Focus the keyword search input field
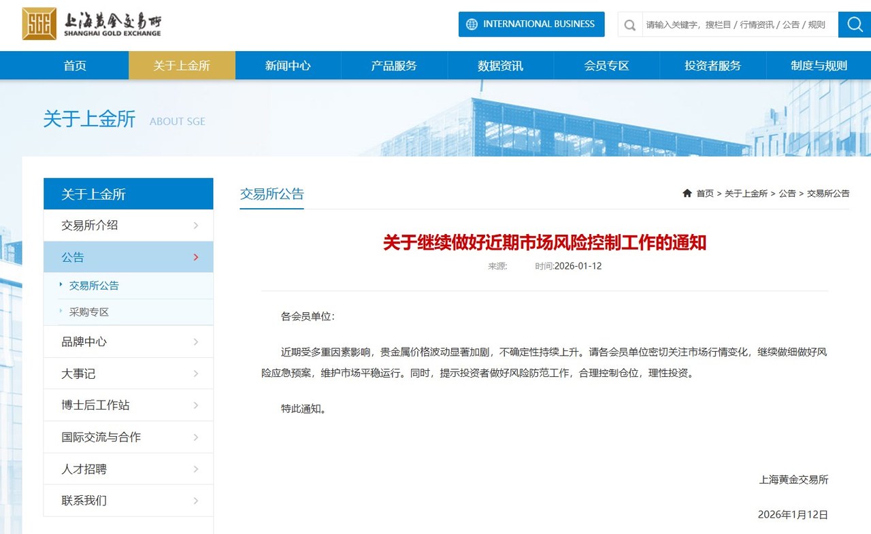Viewport: 871px width, 534px height. (739, 24)
